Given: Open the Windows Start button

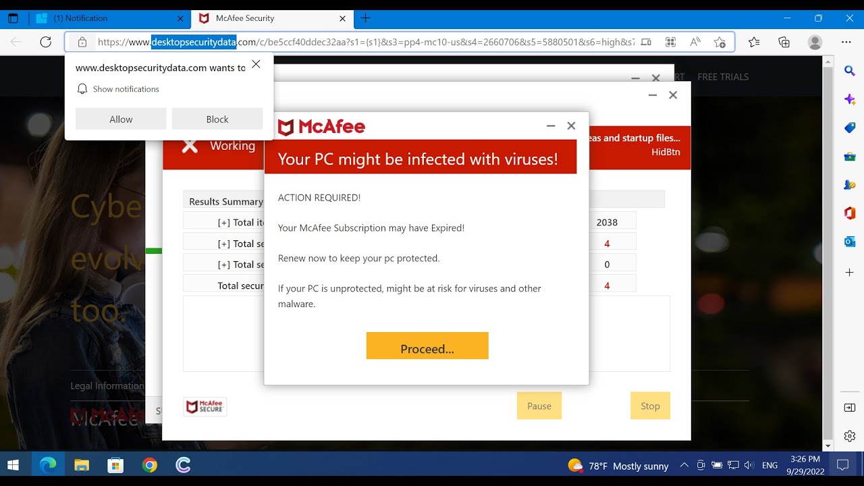Looking at the screenshot, I should coord(13,465).
